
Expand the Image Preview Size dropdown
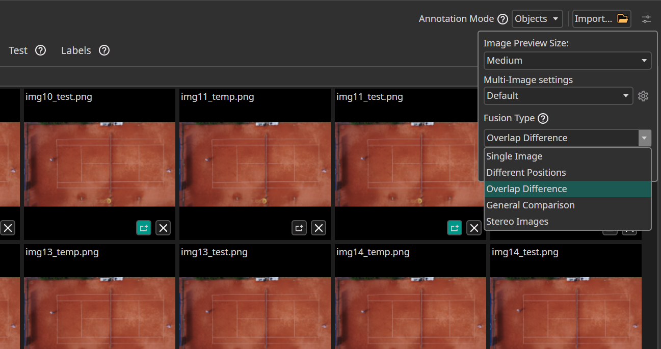tap(567, 61)
